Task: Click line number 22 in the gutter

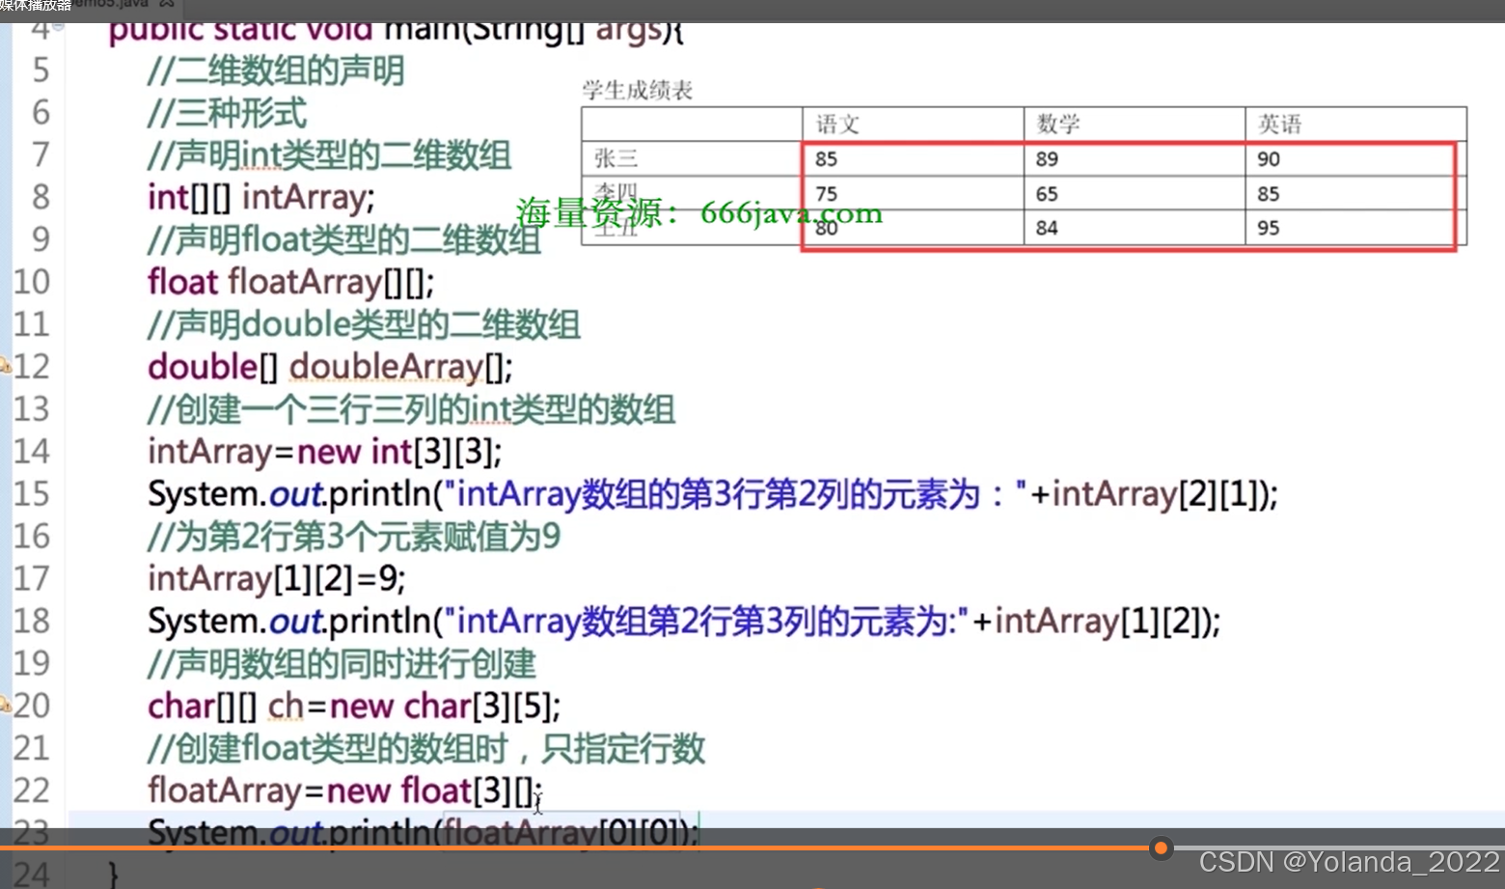Action: coord(31,792)
